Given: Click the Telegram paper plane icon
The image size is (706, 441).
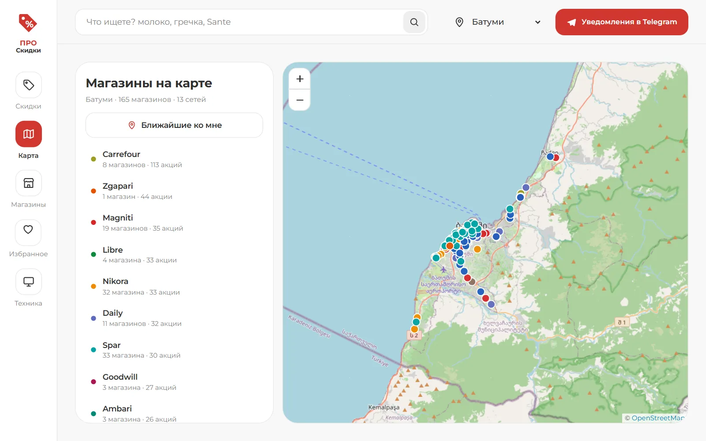Looking at the screenshot, I should pyautogui.click(x=571, y=22).
